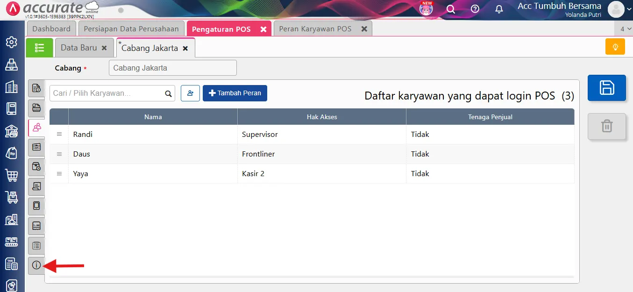Open the settings gear in the left sidebar
The image size is (633, 292).
(11, 43)
